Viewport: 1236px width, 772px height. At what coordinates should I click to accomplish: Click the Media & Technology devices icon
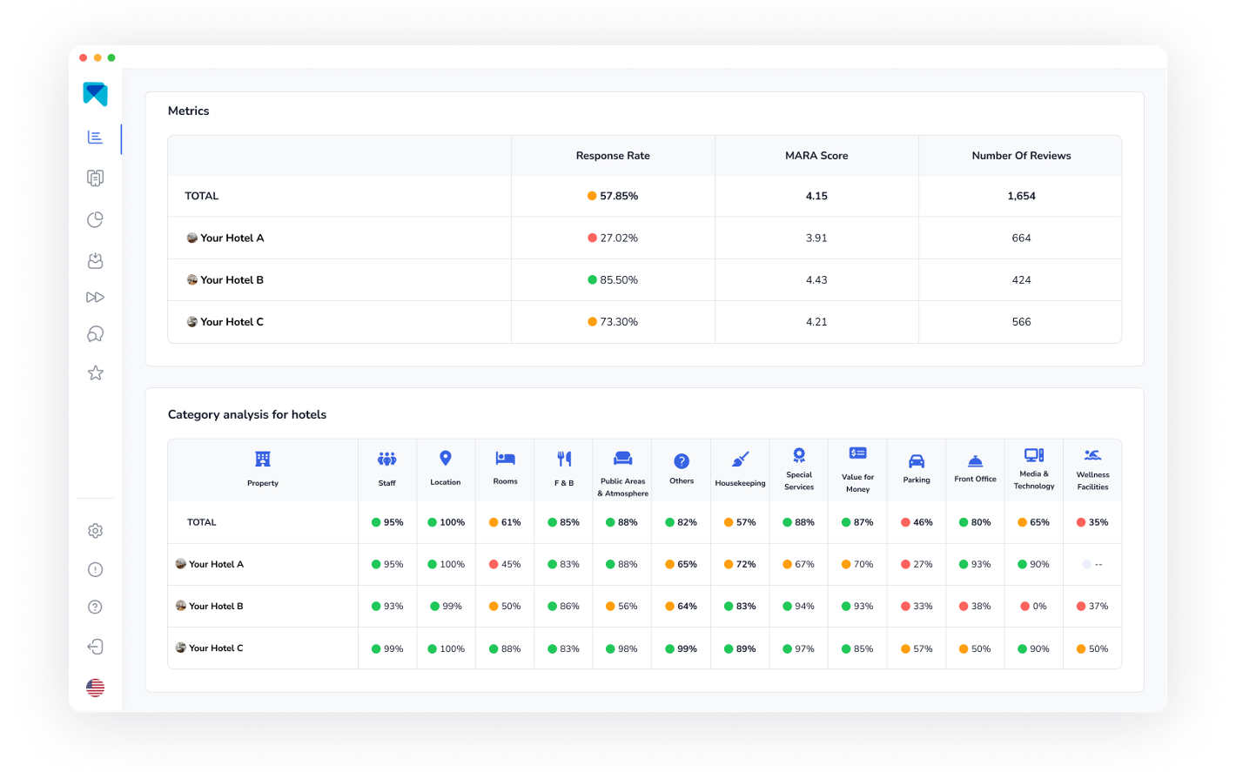coord(1034,455)
